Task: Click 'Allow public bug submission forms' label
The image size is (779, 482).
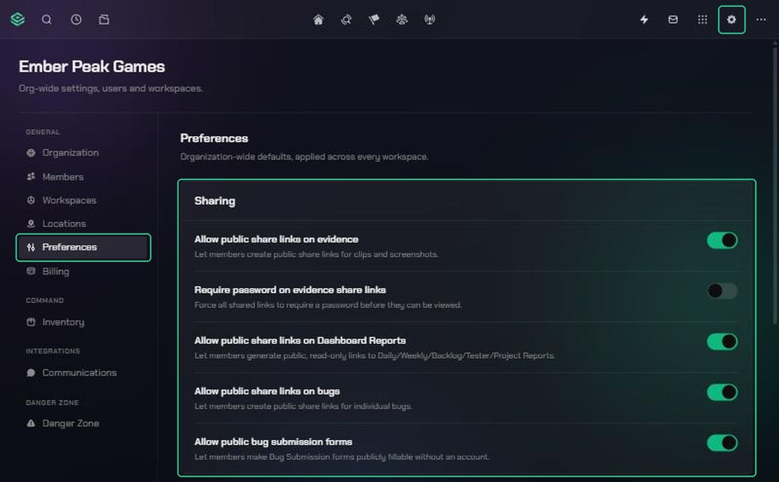Action: click(273, 442)
